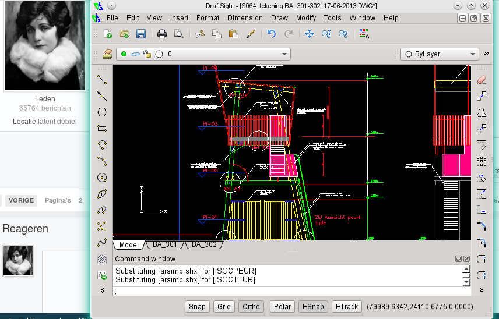The image size is (499, 319).
Task: Click the Print icon
Action: pos(162,34)
